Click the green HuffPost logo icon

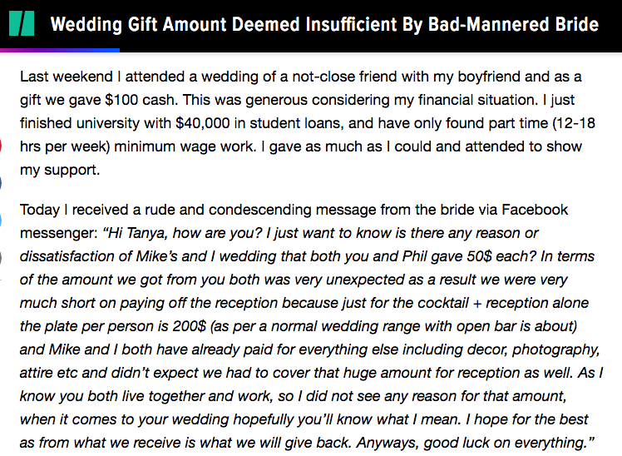coord(22,24)
